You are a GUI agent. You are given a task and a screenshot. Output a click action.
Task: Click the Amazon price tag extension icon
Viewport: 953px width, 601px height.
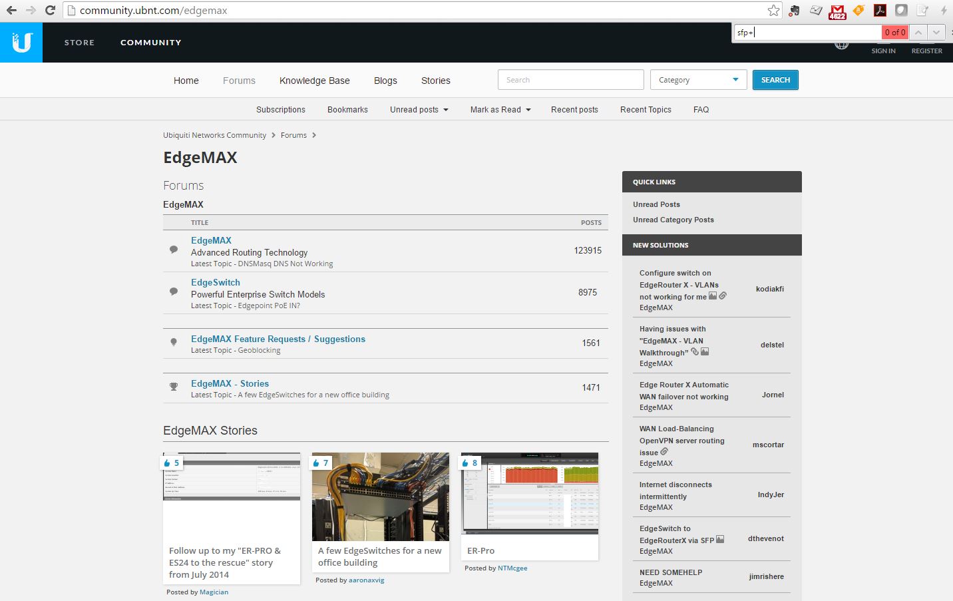coord(858,11)
